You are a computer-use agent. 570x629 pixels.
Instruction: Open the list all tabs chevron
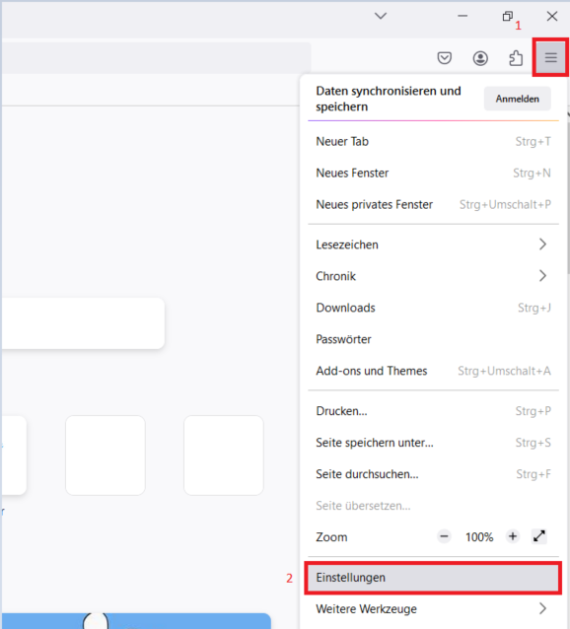[381, 16]
